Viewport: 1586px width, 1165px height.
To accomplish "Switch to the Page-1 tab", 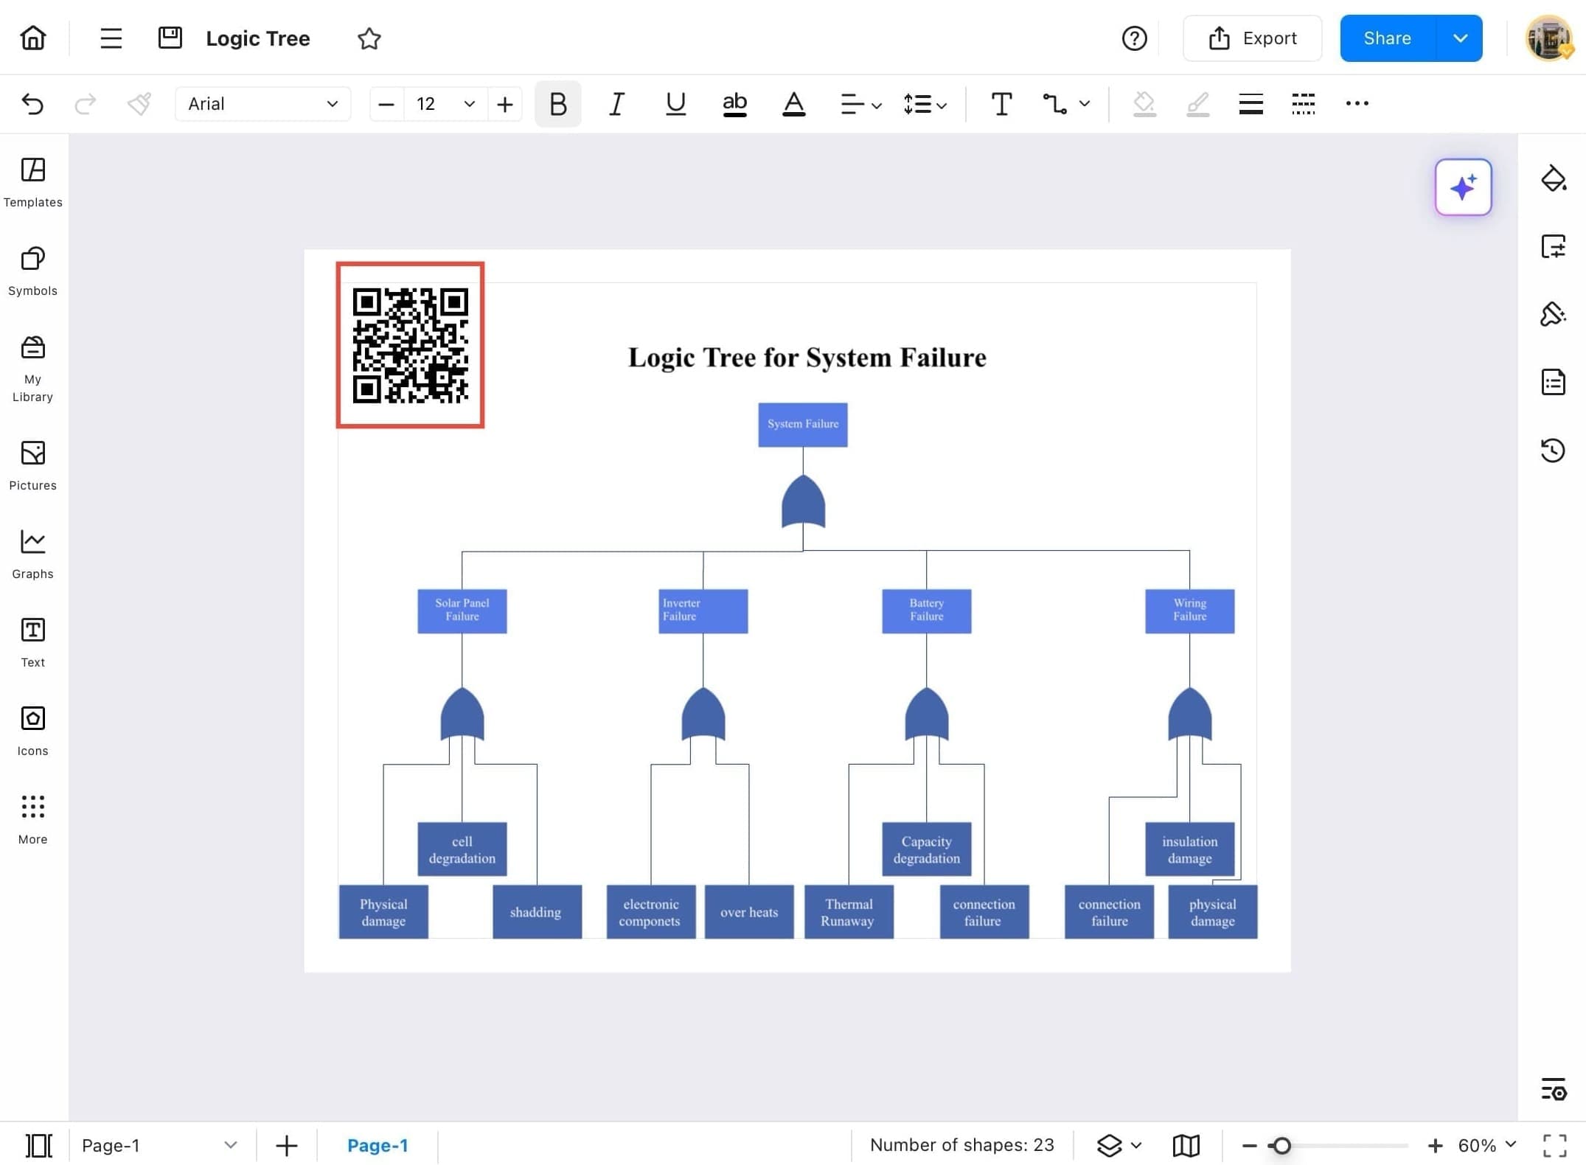I will (x=378, y=1145).
